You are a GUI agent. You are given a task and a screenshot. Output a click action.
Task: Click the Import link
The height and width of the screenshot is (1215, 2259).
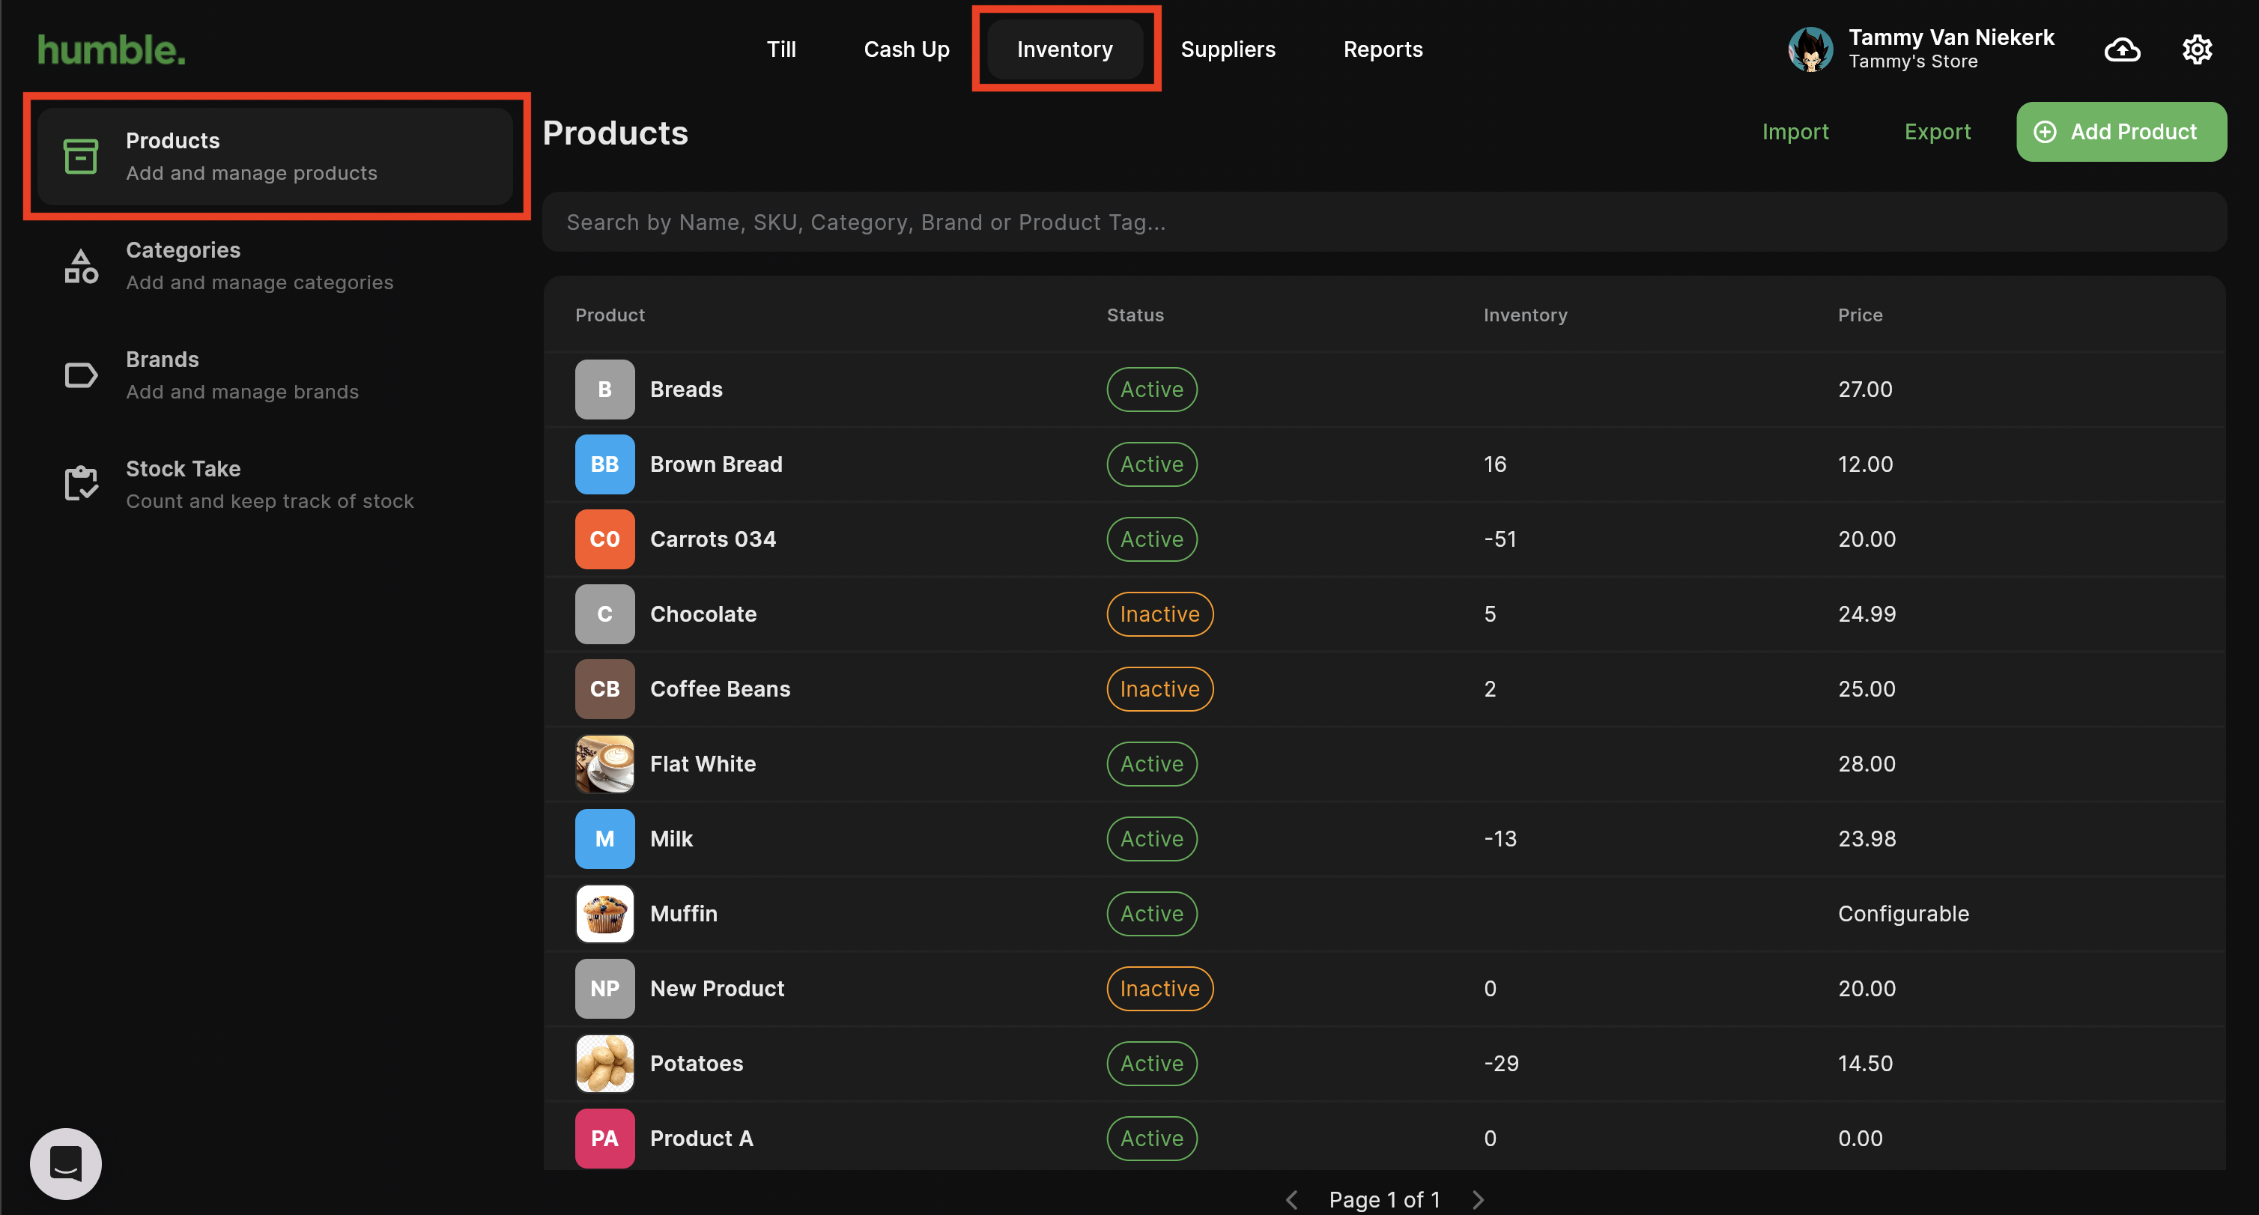(1795, 132)
